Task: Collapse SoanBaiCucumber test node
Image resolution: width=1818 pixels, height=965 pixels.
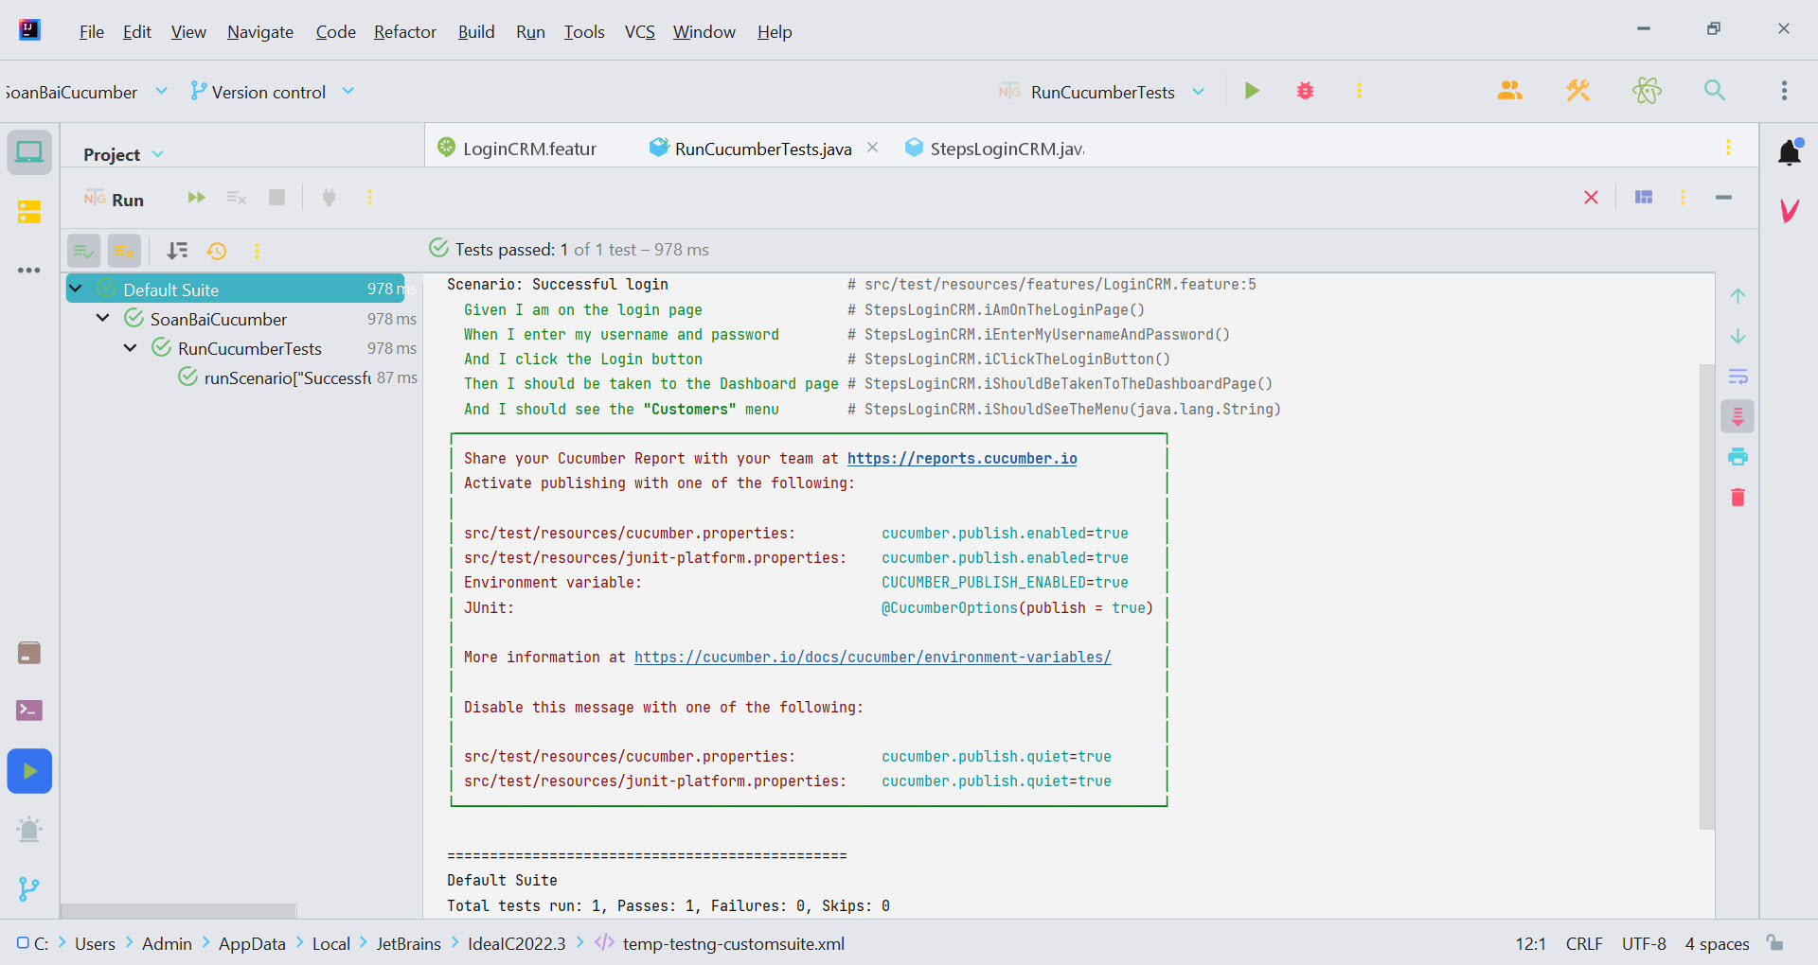Action: tap(102, 318)
